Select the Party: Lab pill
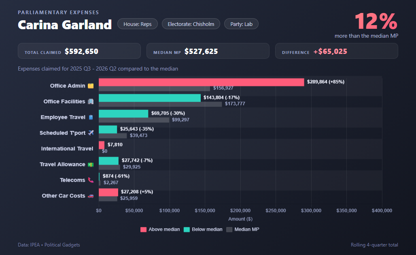 pos(241,24)
